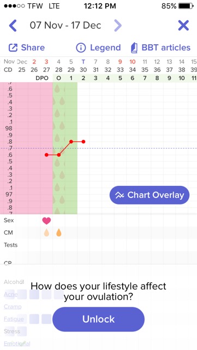Select today column marked T
The image size is (197, 350).
pyautogui.click(x=83, y=62)
